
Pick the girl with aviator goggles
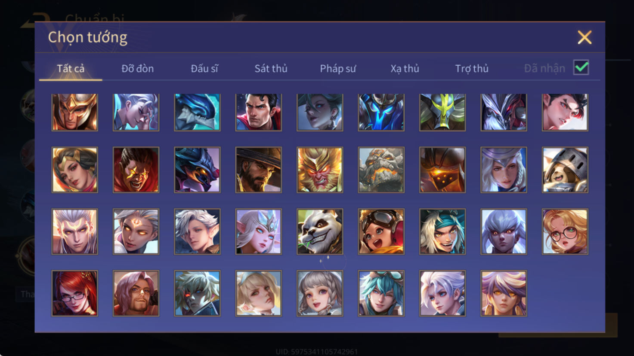(381, 231)
